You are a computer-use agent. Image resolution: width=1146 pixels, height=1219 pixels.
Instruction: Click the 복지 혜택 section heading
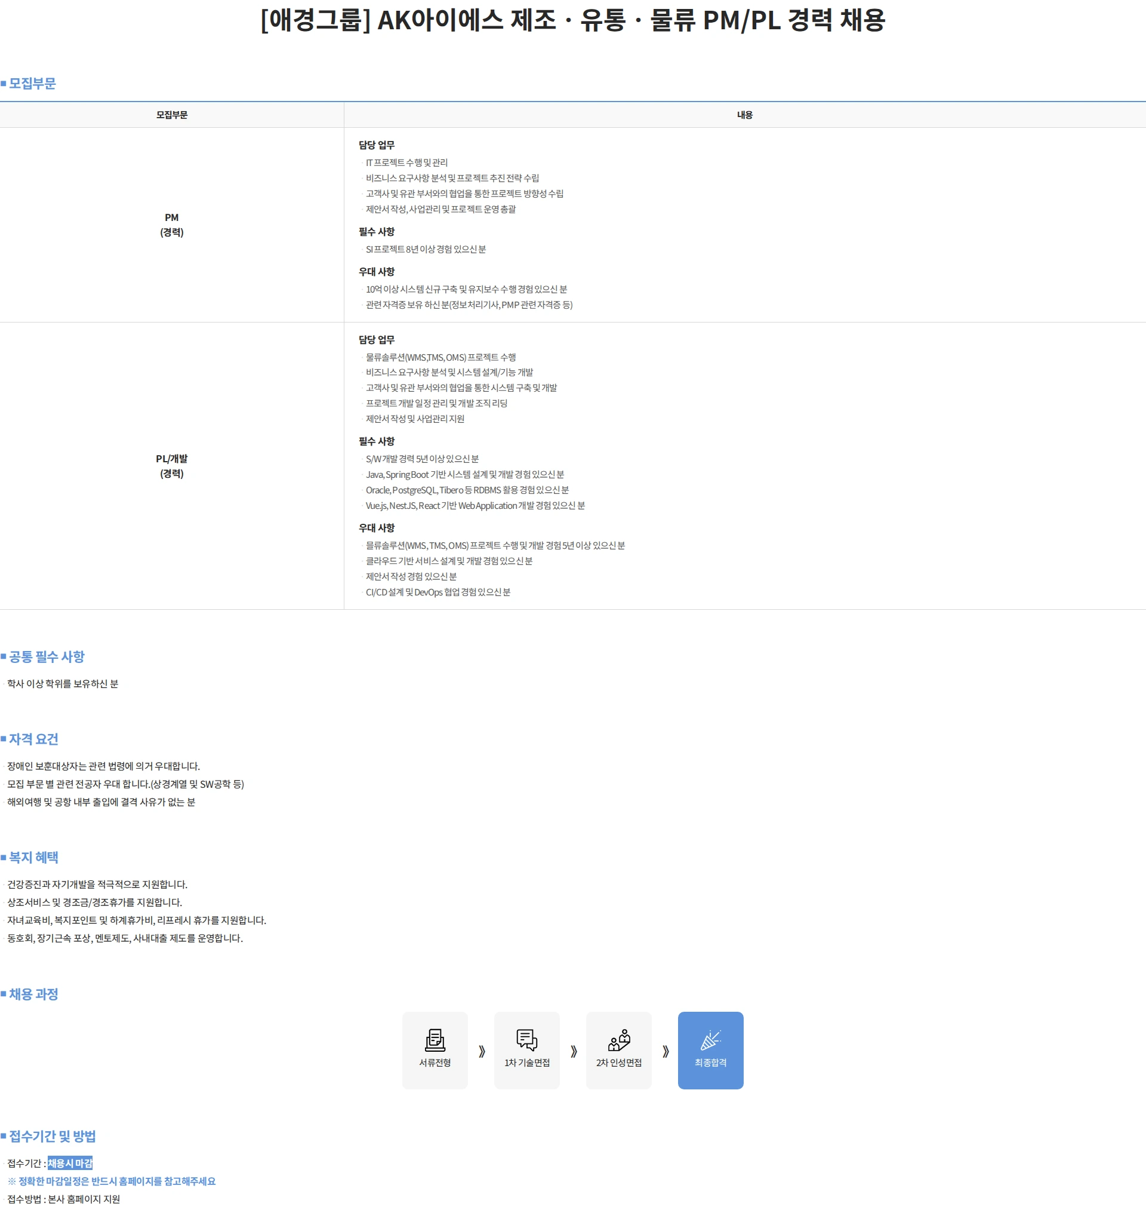[x=33, y=858]
